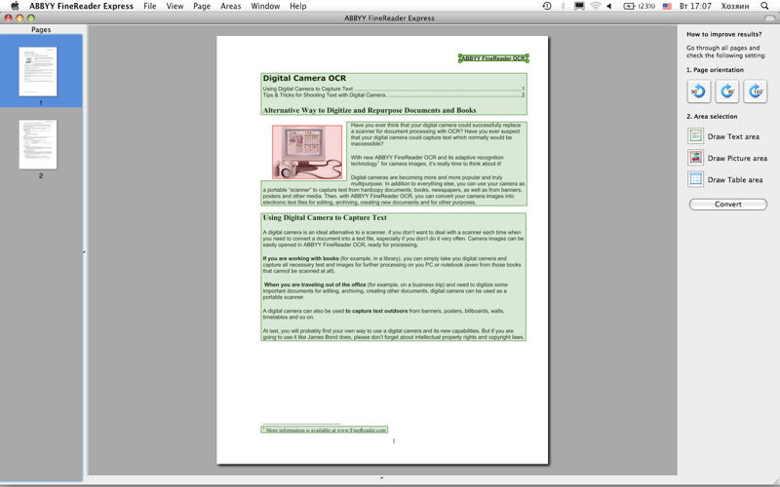The width and height of the screenshot is (780, 487).
Task: Select the Draw Text area icon
Action: click(695, 135)
